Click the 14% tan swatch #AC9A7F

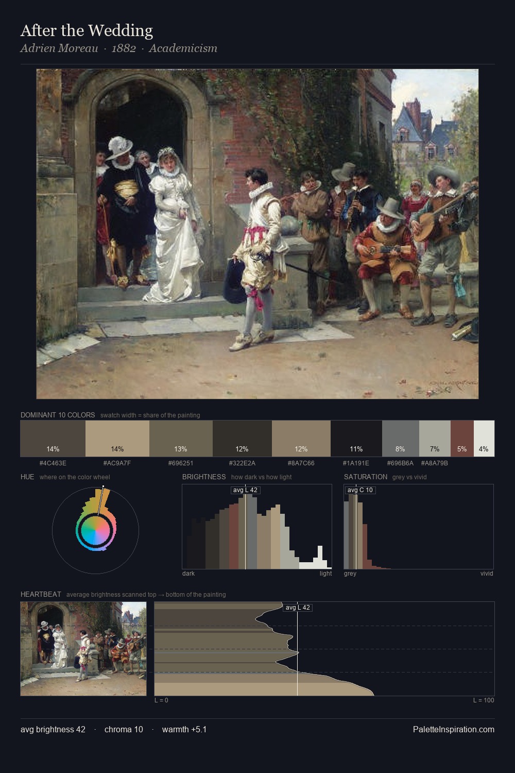tap(117, 439)
